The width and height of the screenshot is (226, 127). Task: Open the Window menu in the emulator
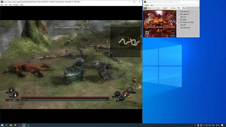coord(16,5)
